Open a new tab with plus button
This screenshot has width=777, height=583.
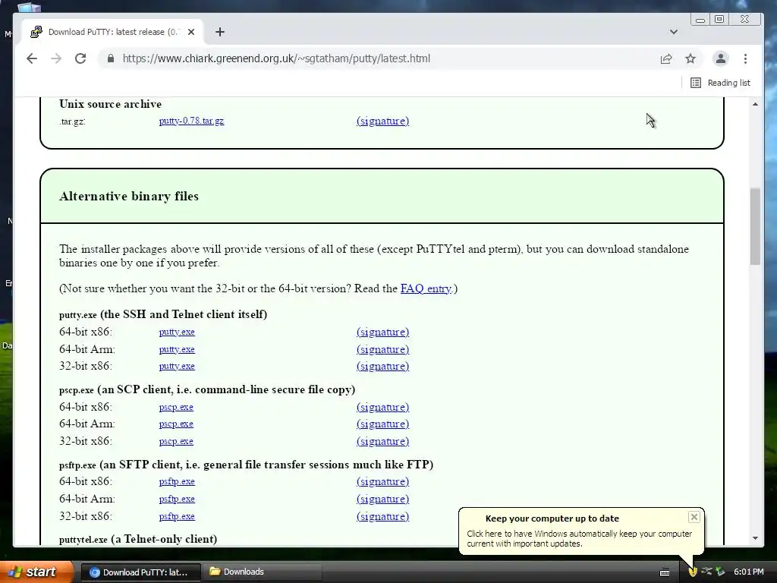(x=220, y=32)
